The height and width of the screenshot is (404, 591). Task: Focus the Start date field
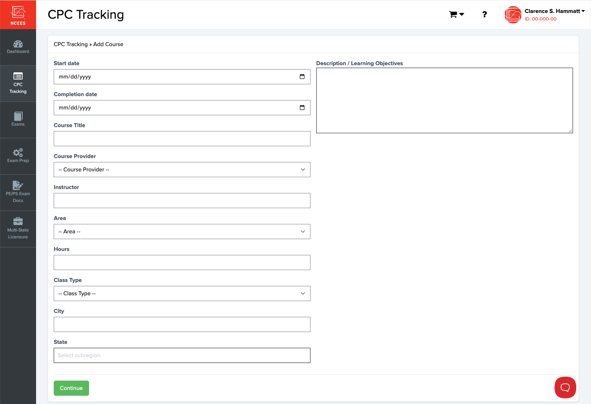pyautogui.click(x=182, y=77)
